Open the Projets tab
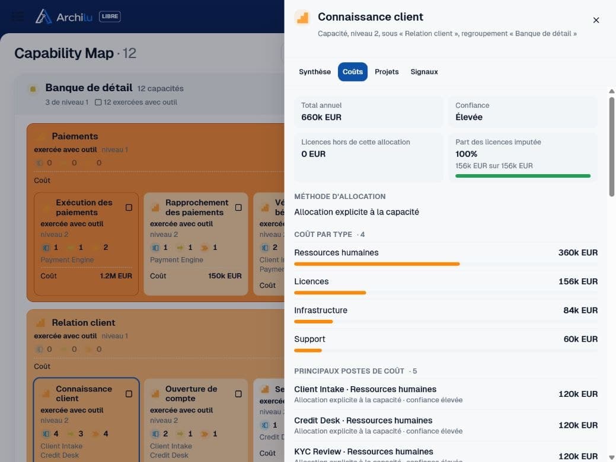The image size is (616, 462). pyautogui.click(x=387, y=72)
